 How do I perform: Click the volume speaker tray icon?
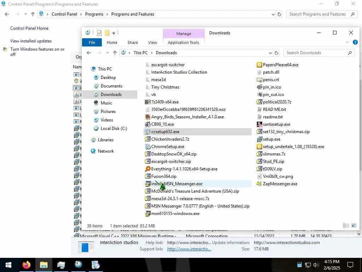coord(316,265)
